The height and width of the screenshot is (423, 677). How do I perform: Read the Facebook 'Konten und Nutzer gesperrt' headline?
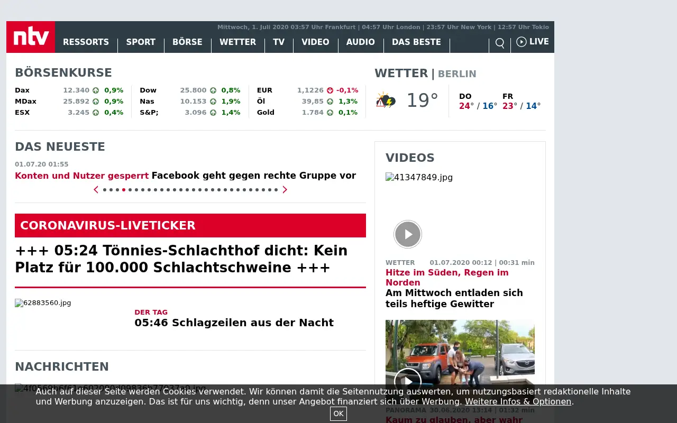pos(185,176)
